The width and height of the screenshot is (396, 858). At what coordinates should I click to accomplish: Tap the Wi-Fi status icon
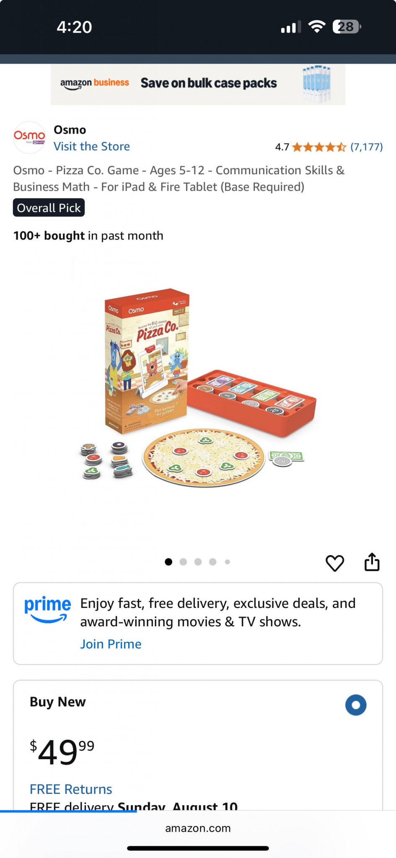click(317, 27)
